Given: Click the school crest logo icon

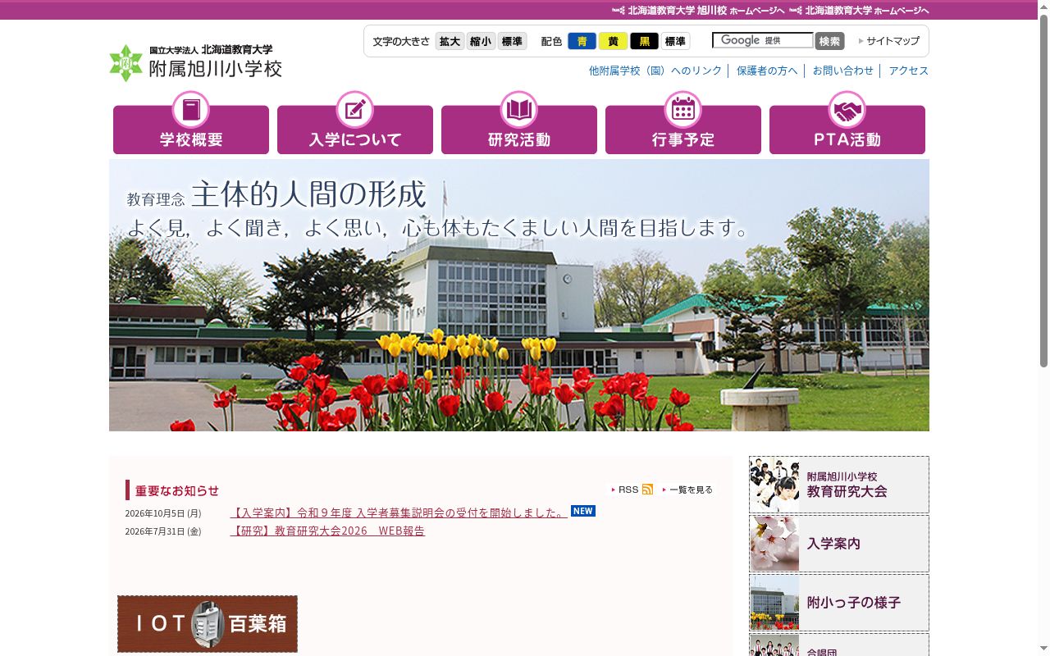Looking at the screenshot, I should [x=126, y=63].
